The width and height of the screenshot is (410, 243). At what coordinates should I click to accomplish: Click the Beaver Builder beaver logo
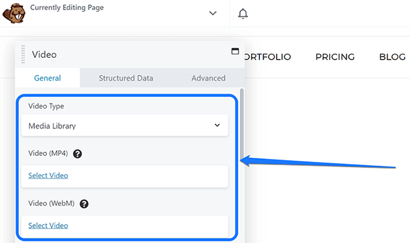[13, 13]
